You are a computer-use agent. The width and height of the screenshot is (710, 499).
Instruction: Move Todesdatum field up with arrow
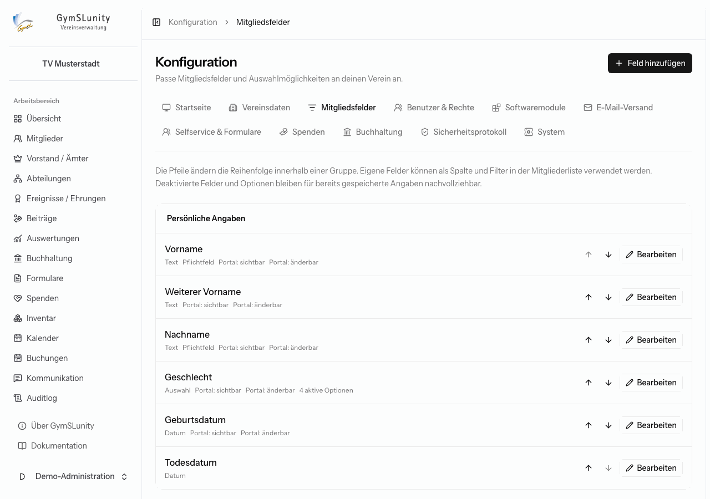(x=589, y=468)
